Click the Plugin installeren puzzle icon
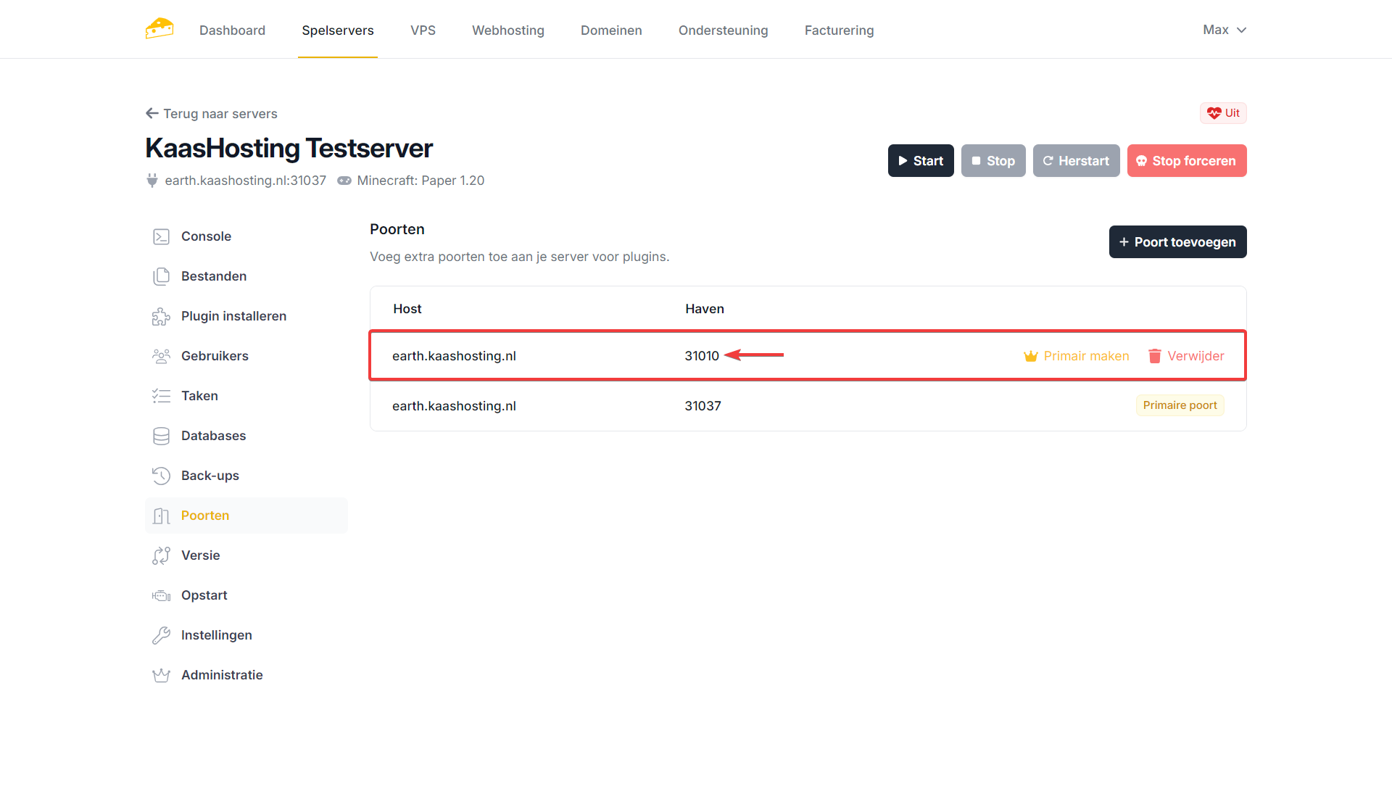This screenshot has width=1392, height=786. [x=161, y=316]
